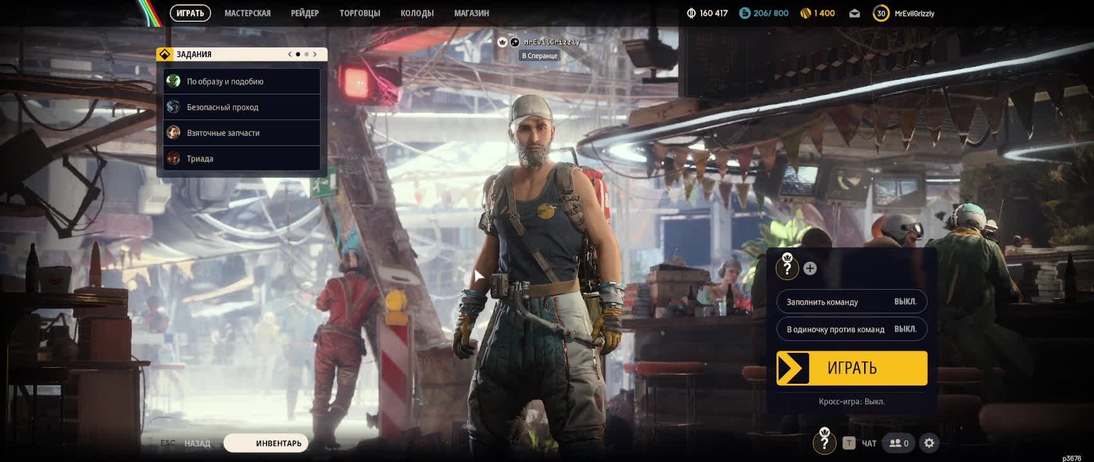The width and height of the screenshot is (1094, 462).
Task: Visit the МАГАЗИН tab
Action: (x=471, y=13)
